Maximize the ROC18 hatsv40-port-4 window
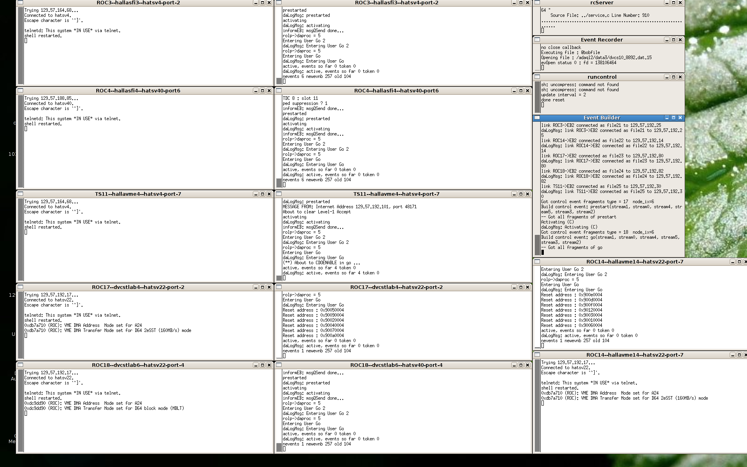747x467 pixels. [x=521, y=365]
